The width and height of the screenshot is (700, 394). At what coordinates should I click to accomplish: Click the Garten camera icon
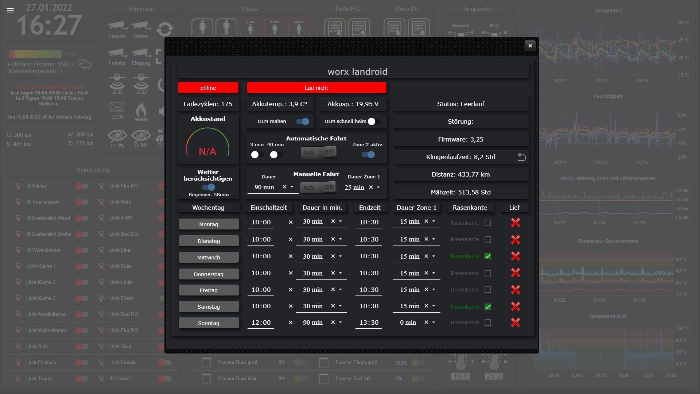(x=141, y=26)
